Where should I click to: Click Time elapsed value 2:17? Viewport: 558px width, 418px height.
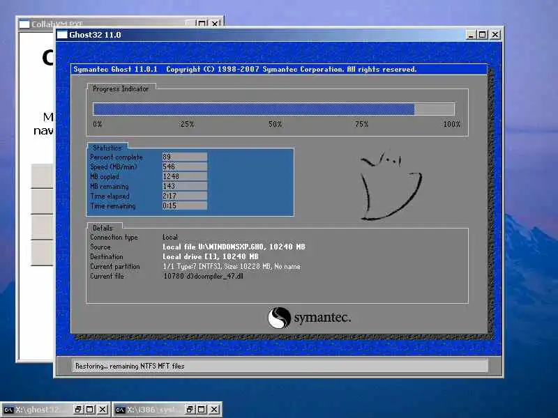coord(185,196)
